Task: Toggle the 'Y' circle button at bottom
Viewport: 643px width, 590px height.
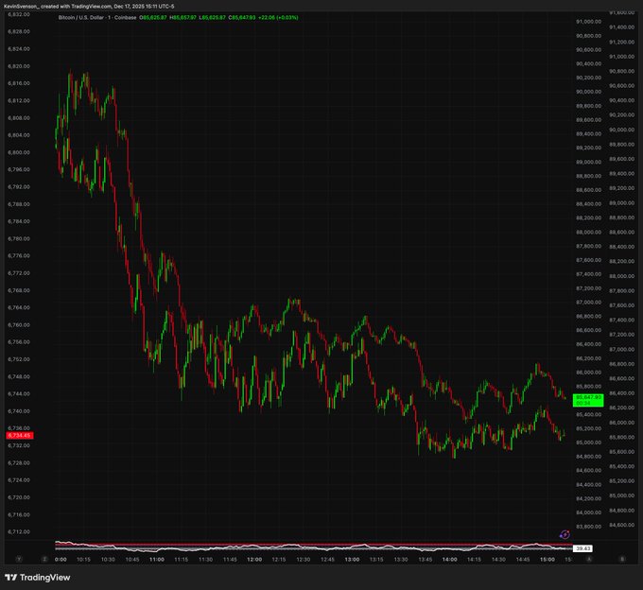Action: click(19, 559)
